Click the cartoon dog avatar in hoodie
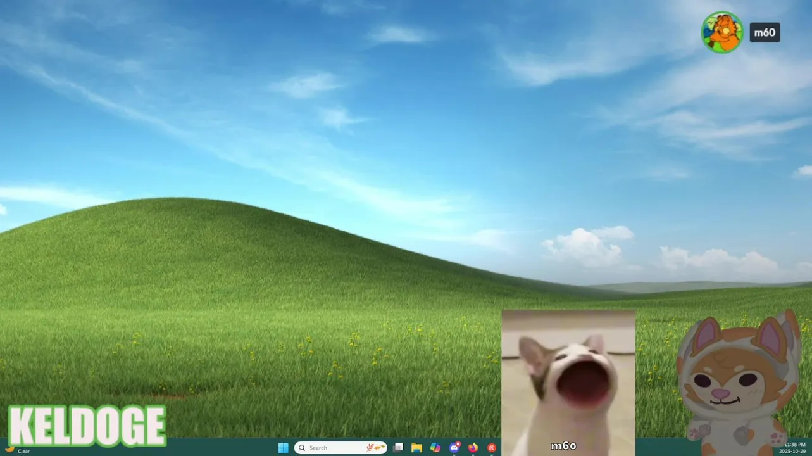The width and height of the screenshot is (812, 456). point(739,383)
